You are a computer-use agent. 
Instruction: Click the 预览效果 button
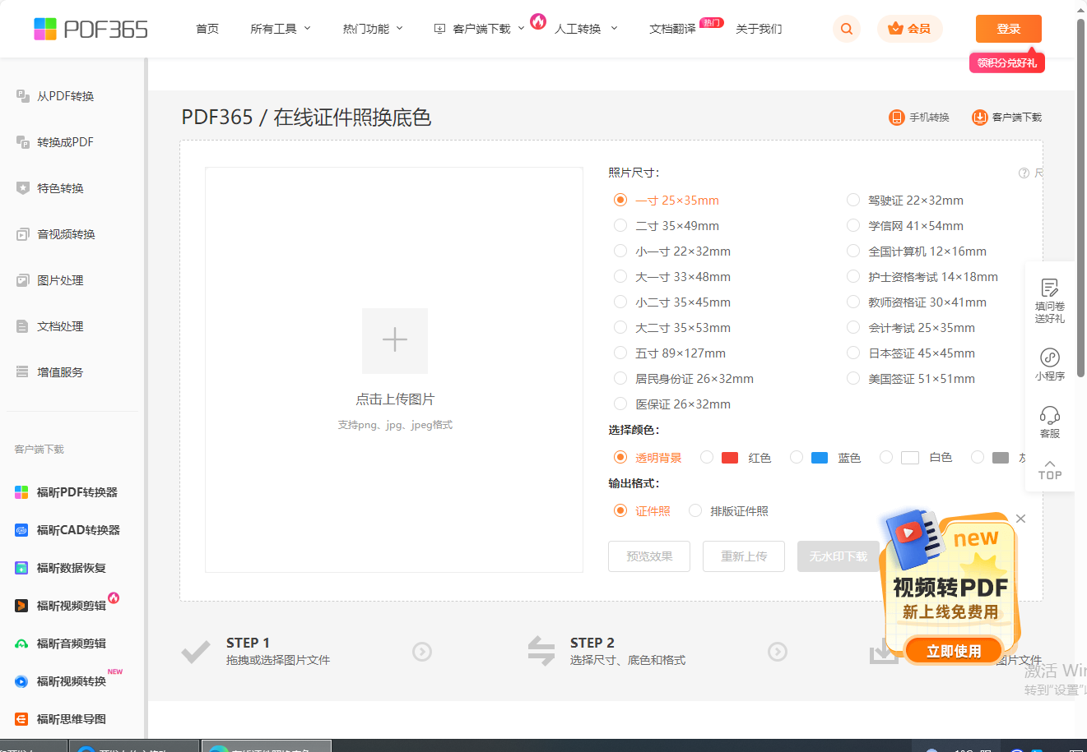coord(649,556)
